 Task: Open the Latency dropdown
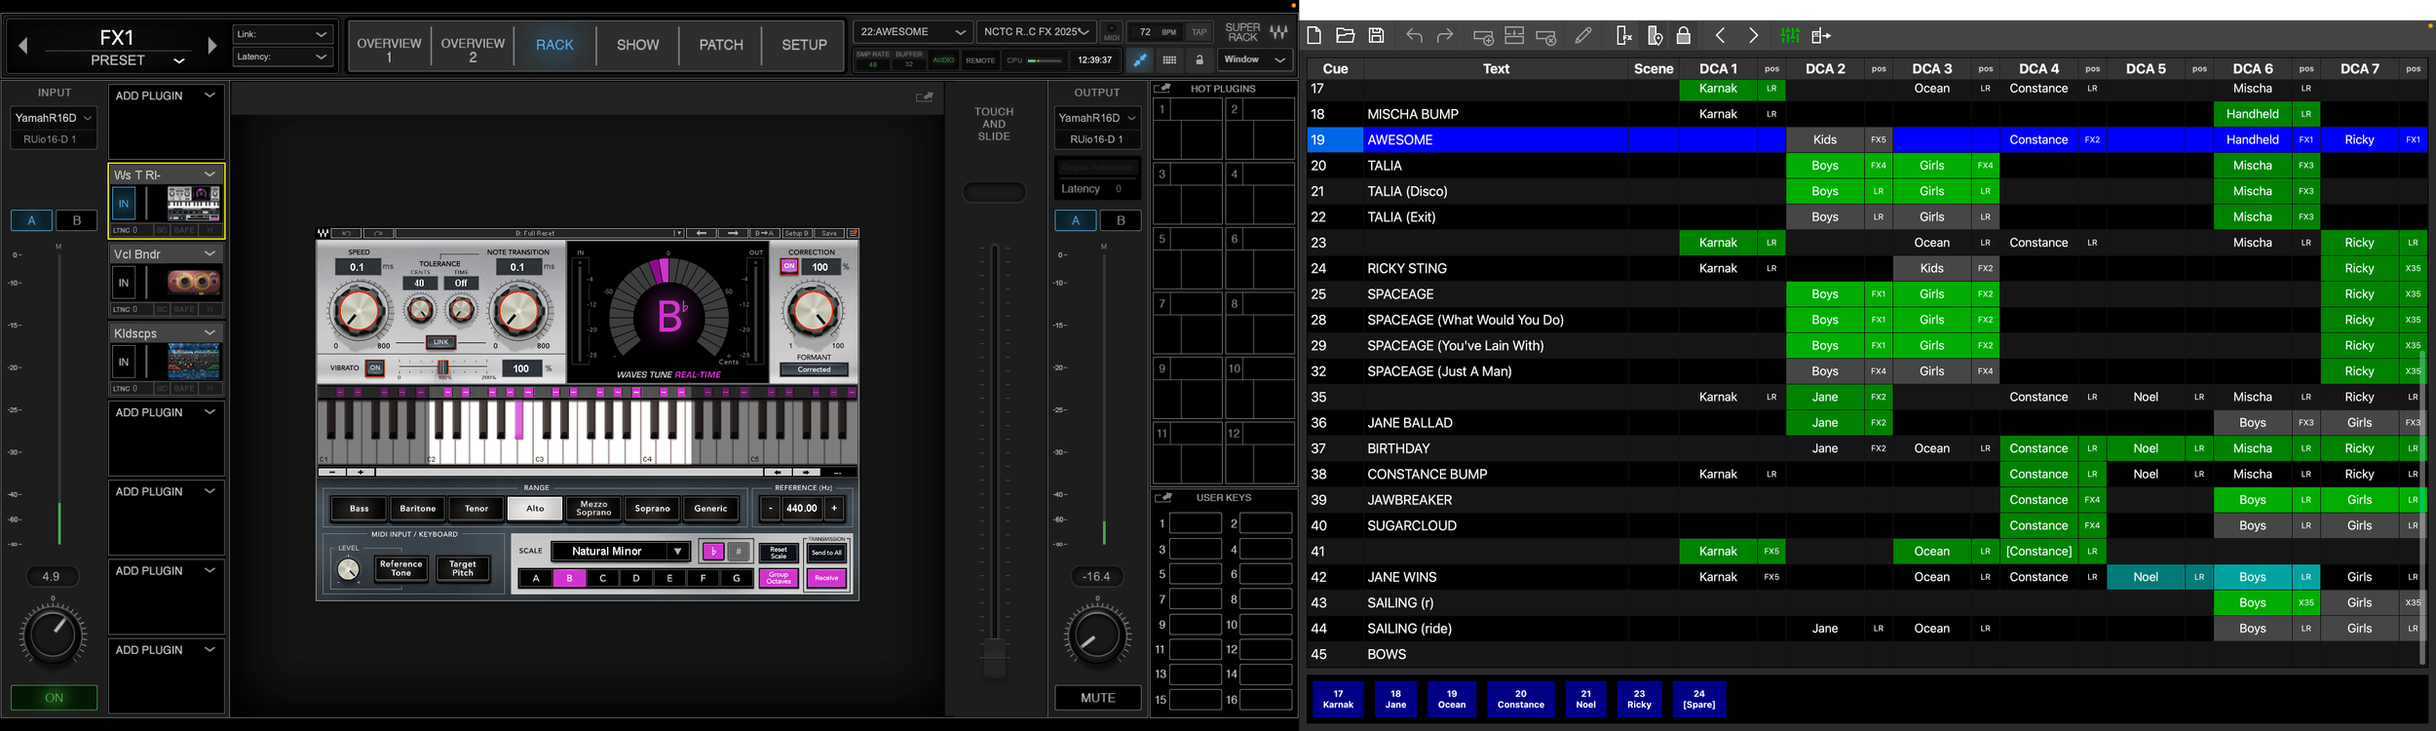(283, 57)
